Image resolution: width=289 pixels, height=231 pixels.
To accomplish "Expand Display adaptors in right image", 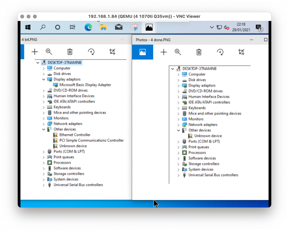I will 178,86.
